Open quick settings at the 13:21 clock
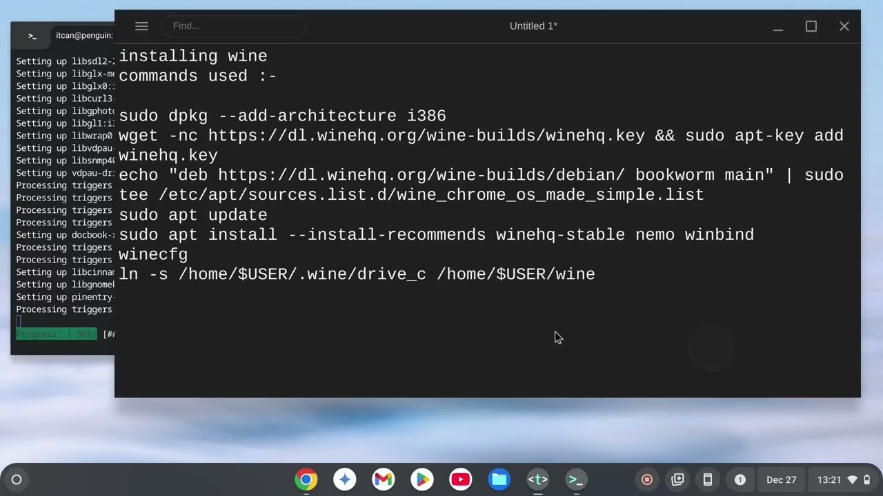Image resolution: width=883 pixels, height=496 pixels. pos(844,479)
